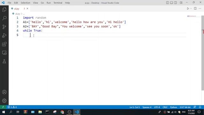Screen dimensions: 204x115
Task: Open the Edit menu
Action: pyautogui.click(x=16, y=3)
